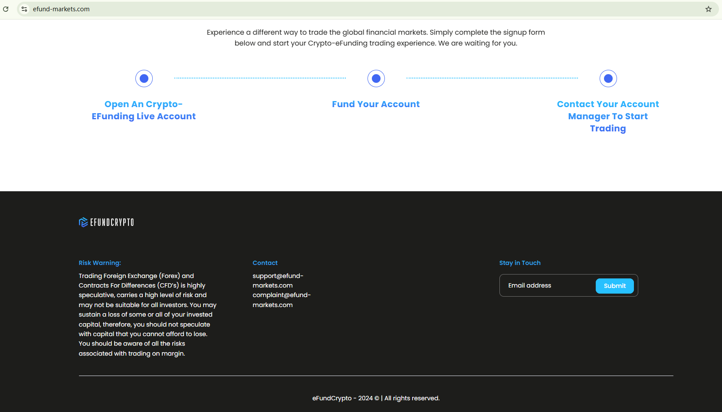Open site information icon in address bar
Screen dimensions: 722x412
(x=24, y=9)
